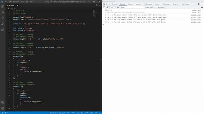Switch to the Sources tab
The height and width of the screenshot is (114, 204).
point(130,4)
